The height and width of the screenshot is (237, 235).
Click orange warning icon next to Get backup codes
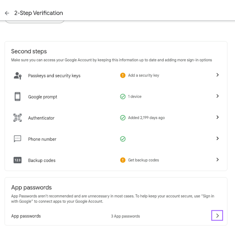point(123,160)
